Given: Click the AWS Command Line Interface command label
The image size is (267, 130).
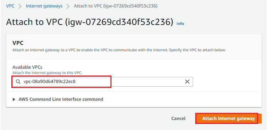Looking at the screenshot, I should coord(61,99).
